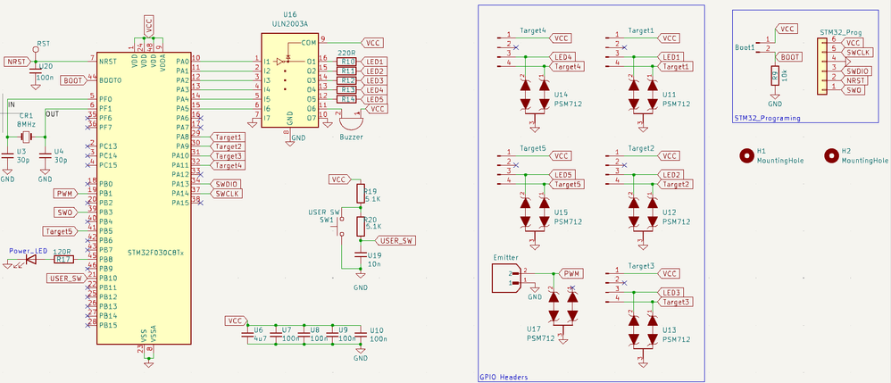Select resistor R12 on the O3 output

pyautogui.click(x=347, y=80)
